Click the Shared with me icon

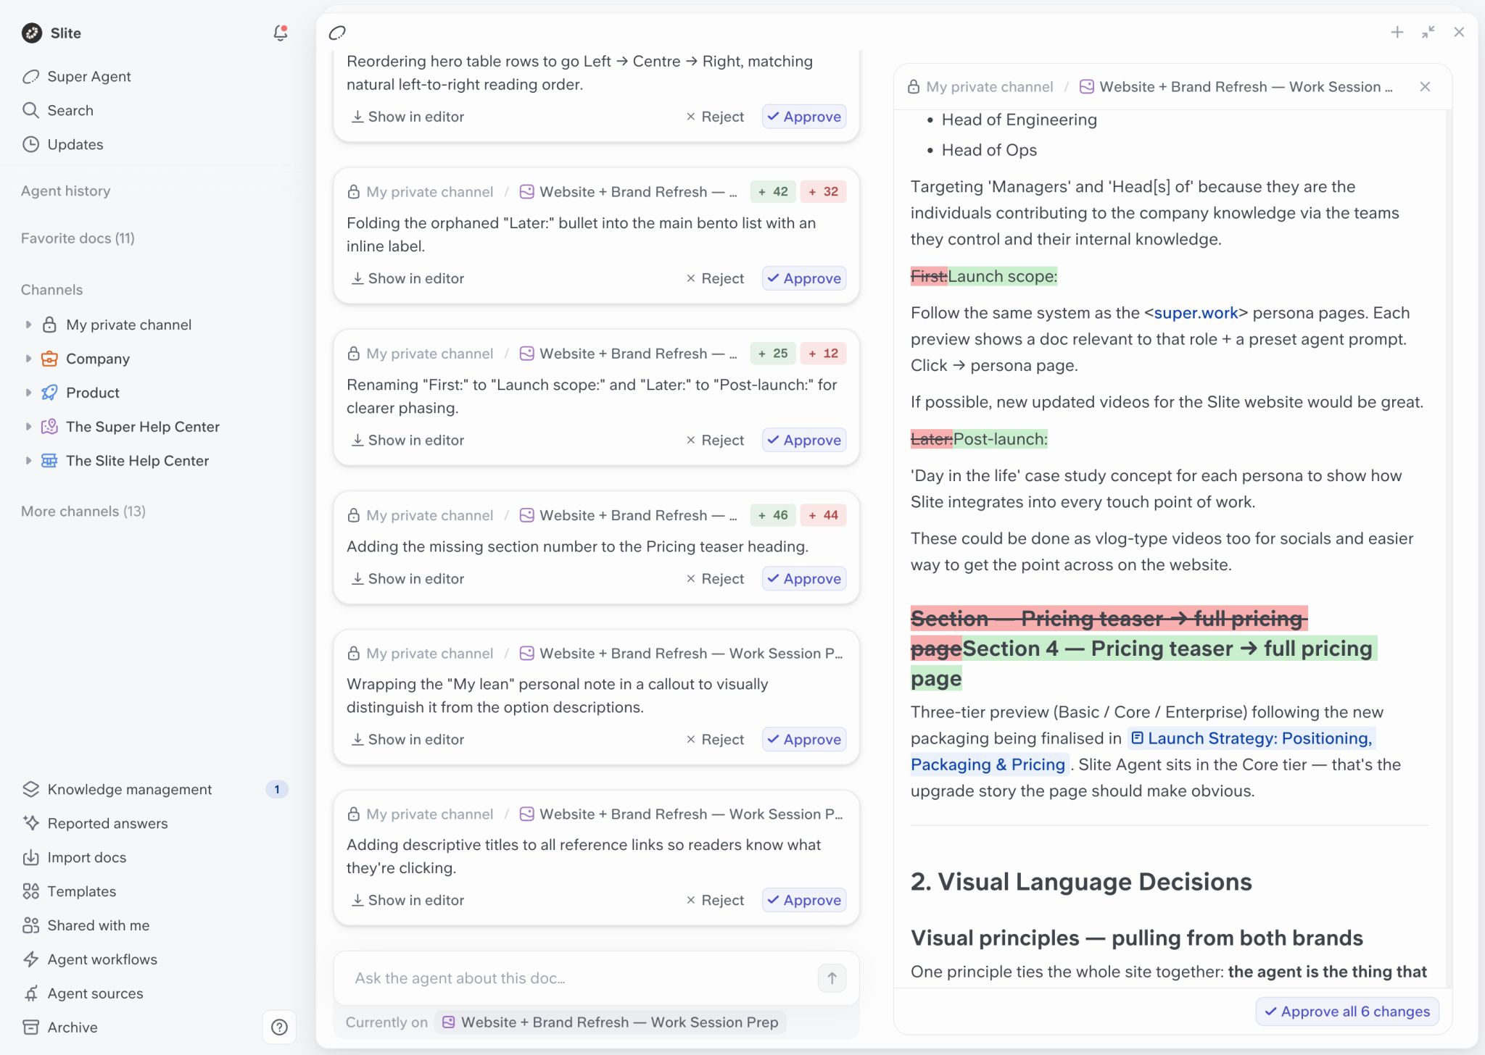pyautogui.click(x=30, y=925)
